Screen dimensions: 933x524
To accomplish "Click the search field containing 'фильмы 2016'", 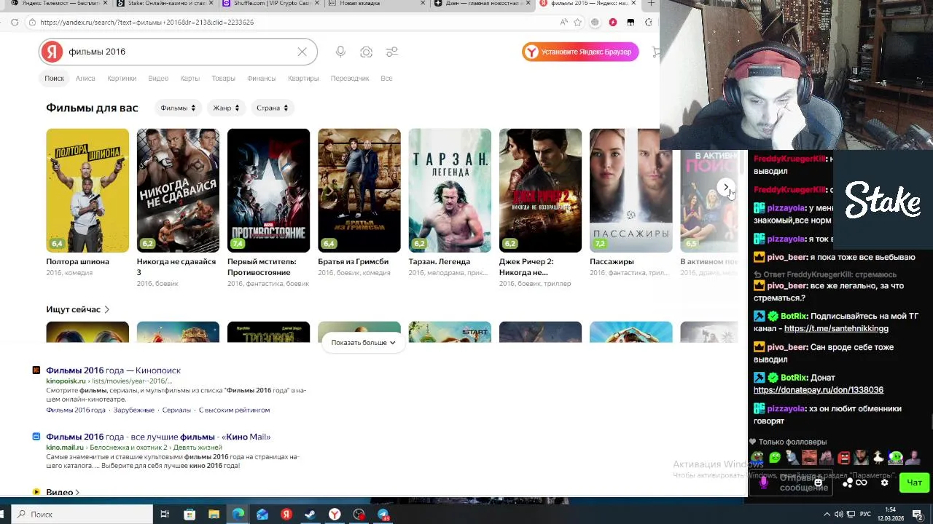I will 179,52.
